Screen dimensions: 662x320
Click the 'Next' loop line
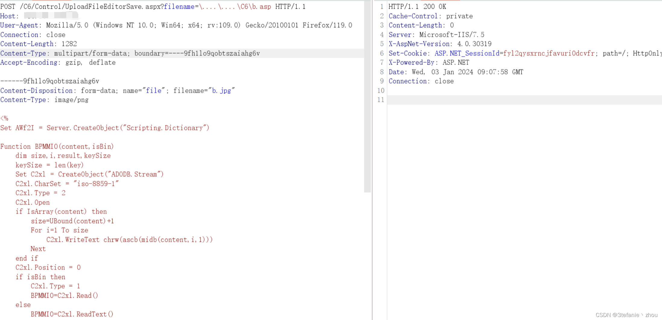tap(38, 249)
